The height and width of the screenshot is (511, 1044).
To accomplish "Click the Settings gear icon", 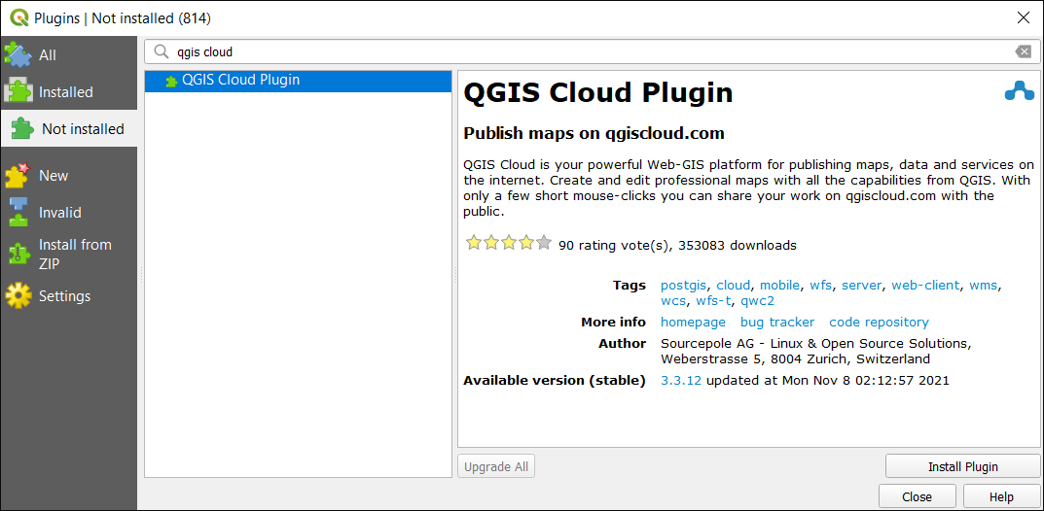I will [x=18, y=295].
